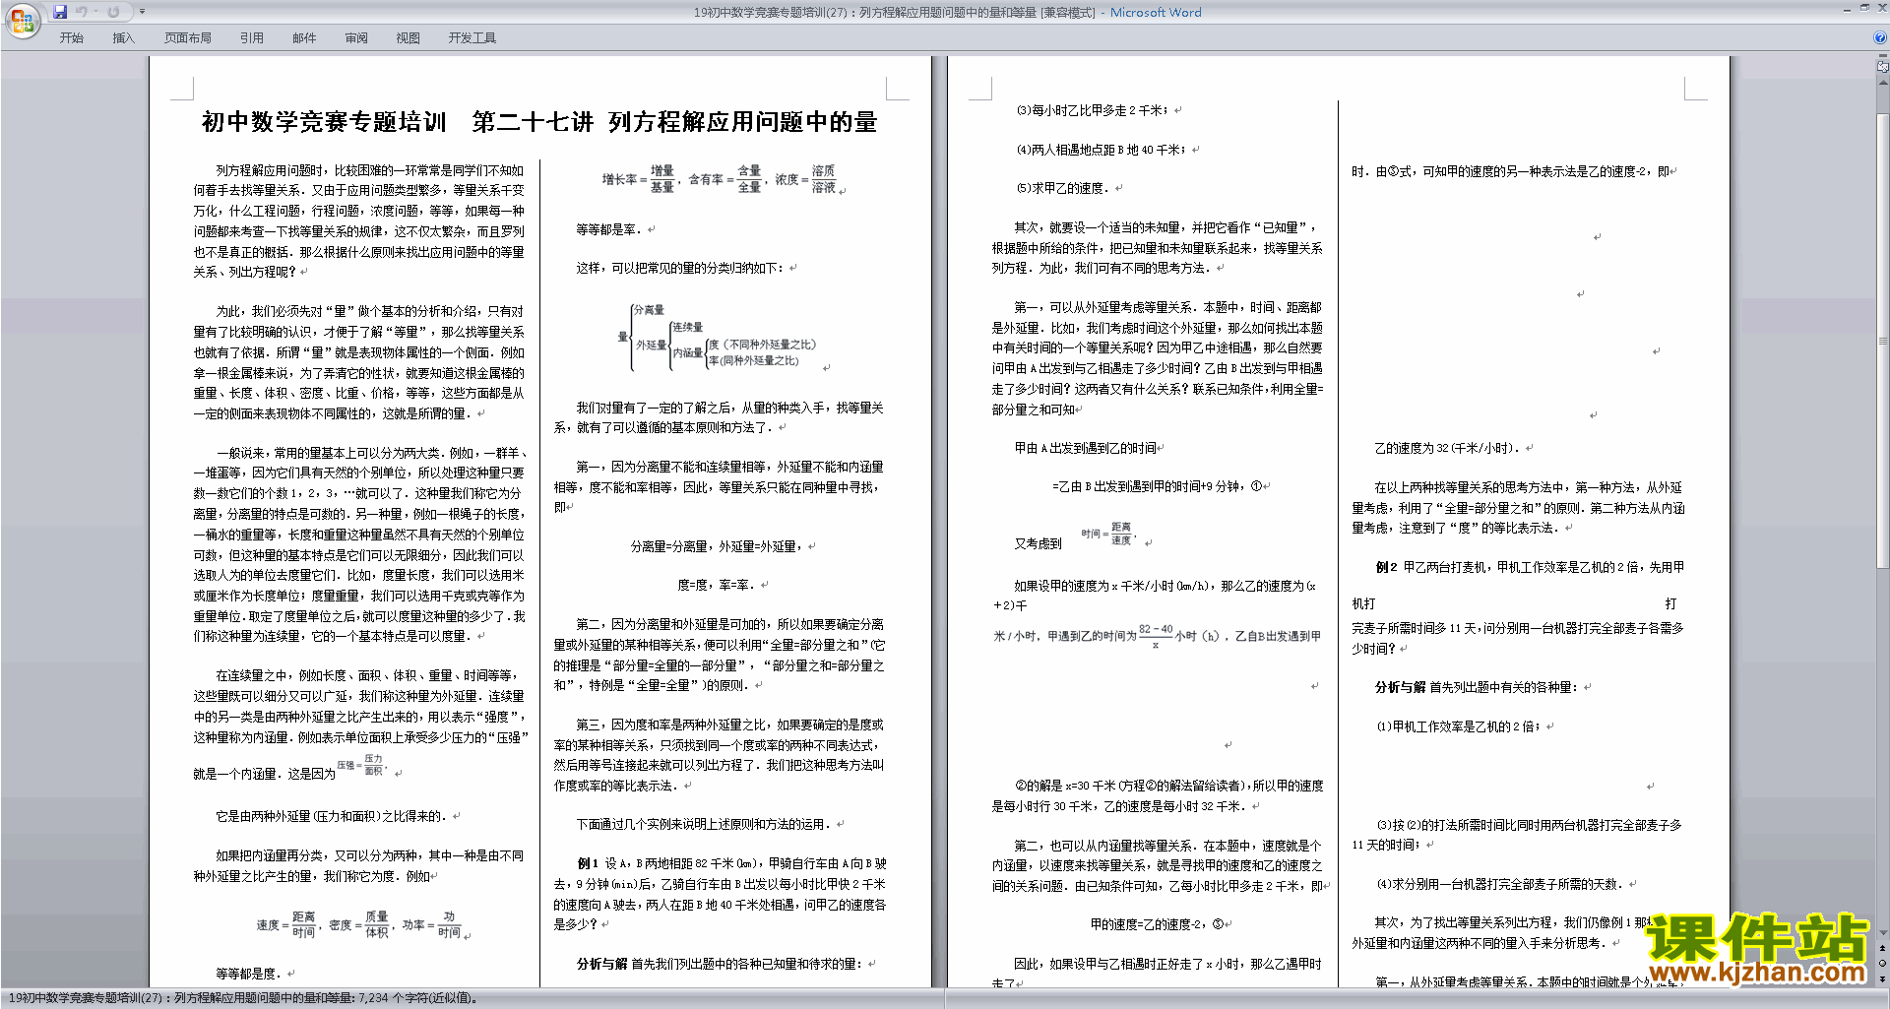Toggle the ruler icon above the scrollbar
Viewport: 1890px width, 1009px height.
[x=1883, y=68]
